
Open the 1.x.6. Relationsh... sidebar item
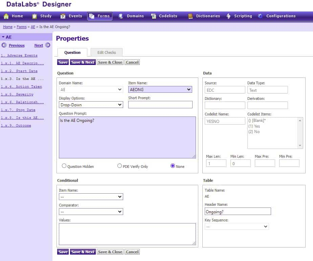tap(22, 102)
